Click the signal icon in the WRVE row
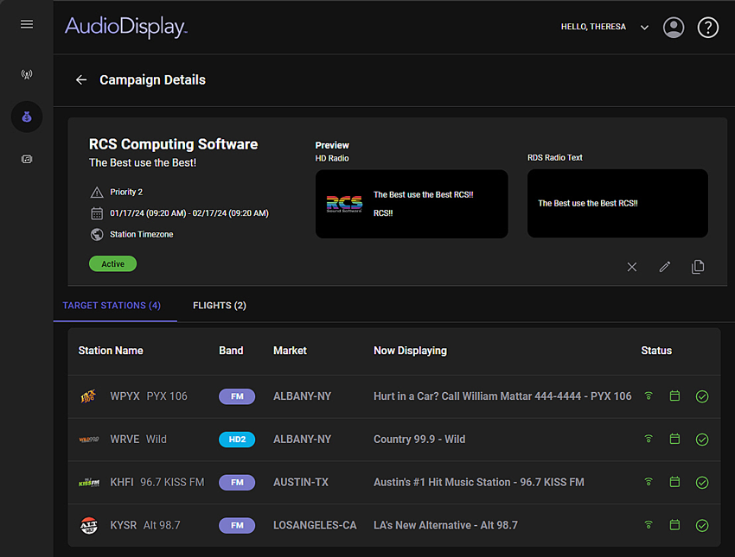Image resolution: width=735 pixels, height=557 pixels. pyautogui.click(x=649, y=439)
